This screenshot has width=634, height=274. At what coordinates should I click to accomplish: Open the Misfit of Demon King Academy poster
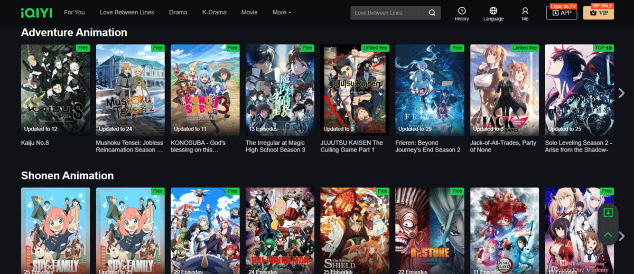point(579,231)
